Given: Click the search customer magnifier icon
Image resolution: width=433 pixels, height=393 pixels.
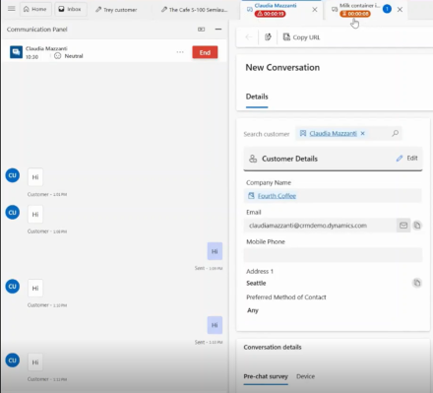Looking at the screenshot, I should tap(396, 133).
